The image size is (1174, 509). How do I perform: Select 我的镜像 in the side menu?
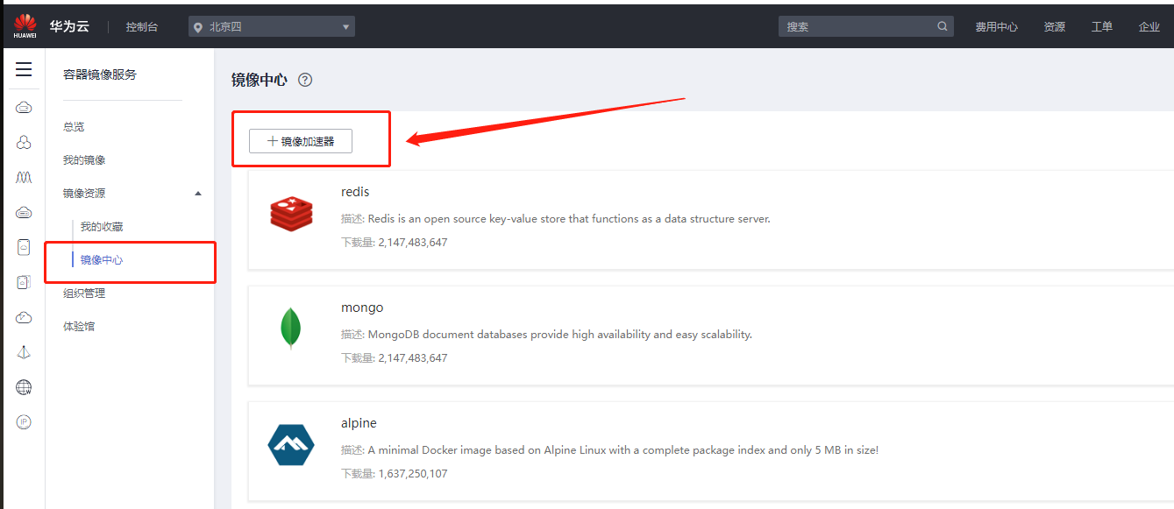(84, 160)
